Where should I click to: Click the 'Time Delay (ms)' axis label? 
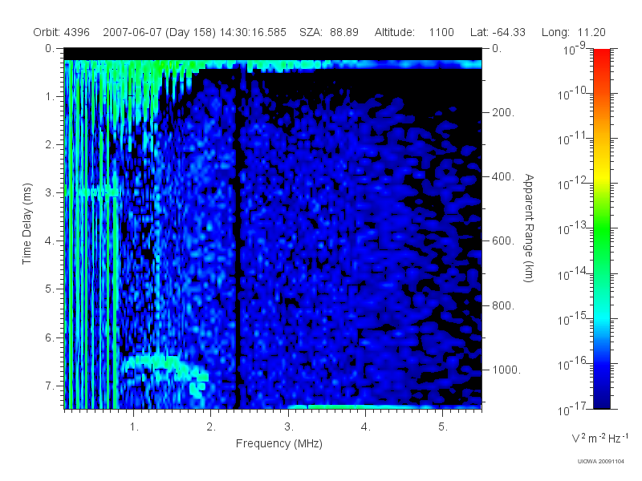26,224
